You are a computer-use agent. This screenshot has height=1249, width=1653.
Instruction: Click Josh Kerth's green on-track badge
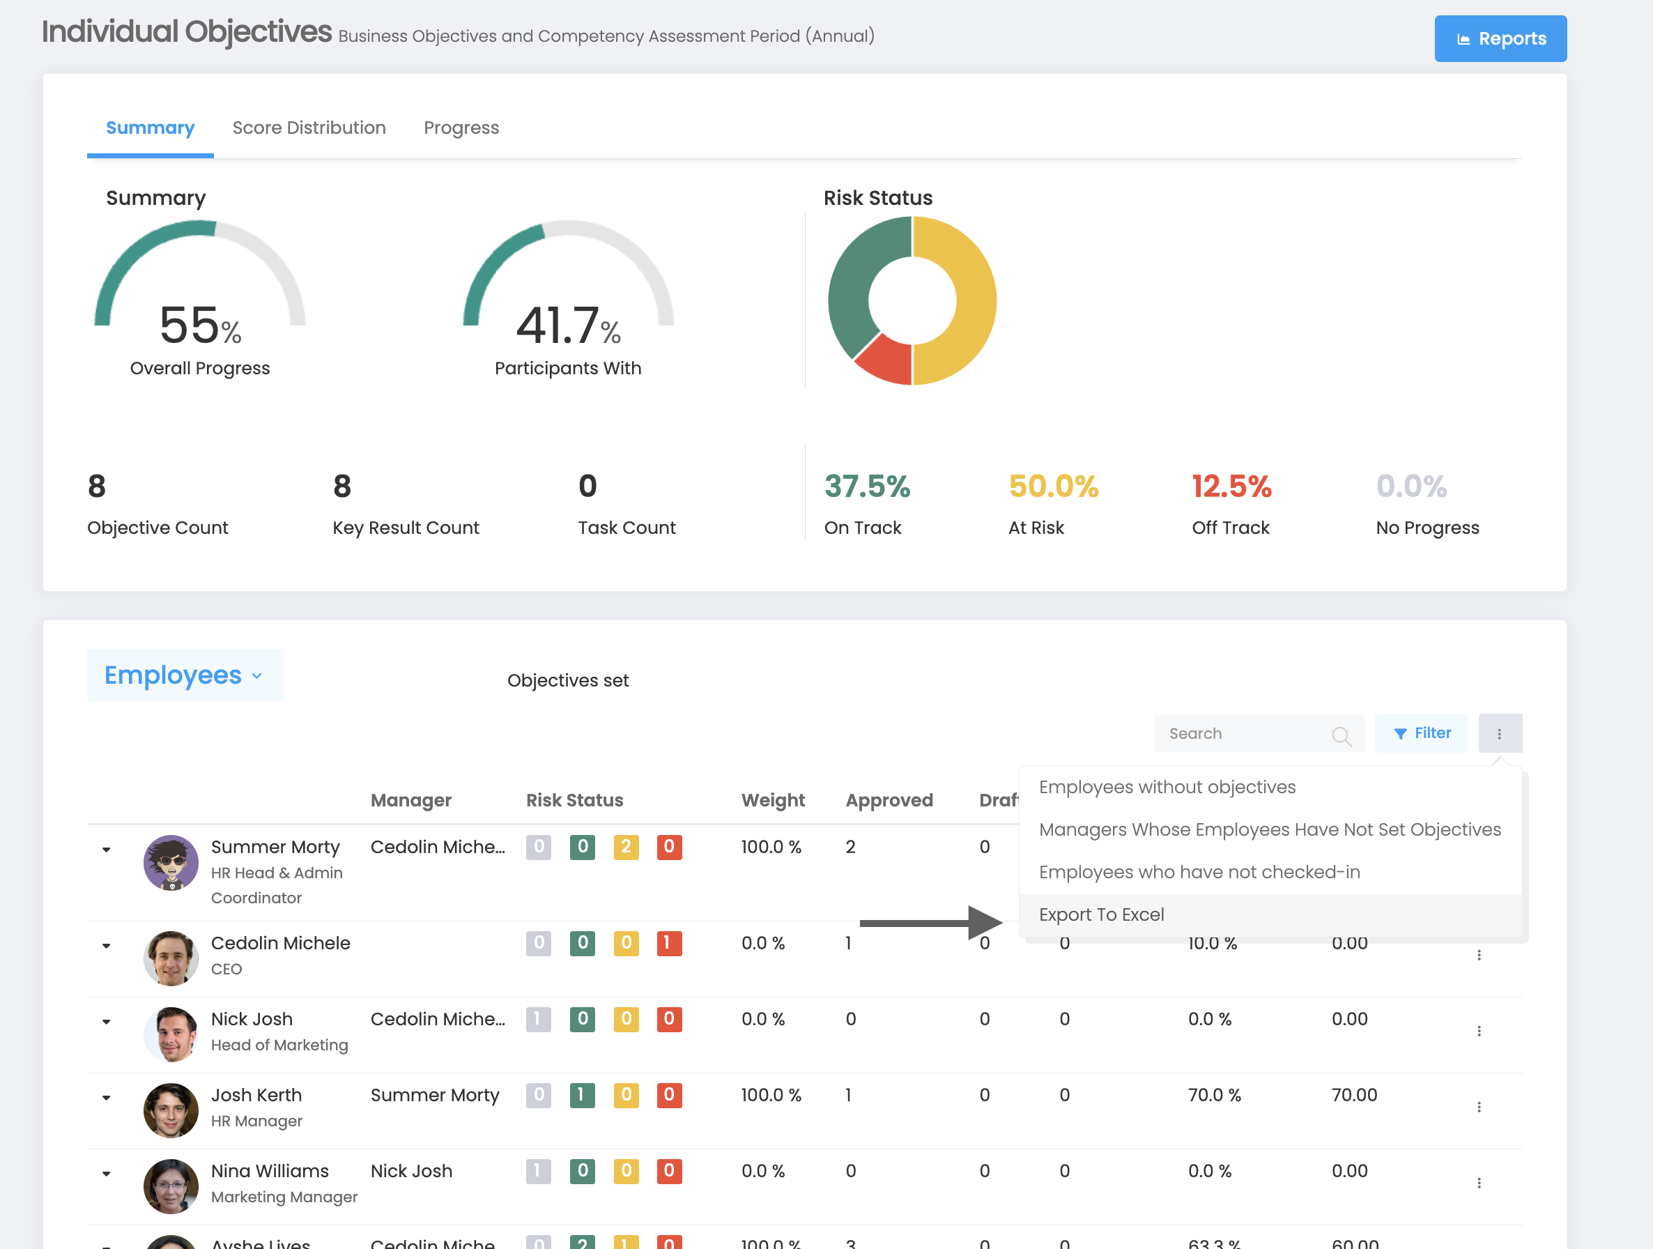pos(581,1095)
